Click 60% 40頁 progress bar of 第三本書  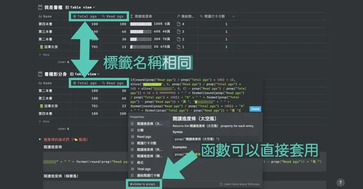(150, 32)
